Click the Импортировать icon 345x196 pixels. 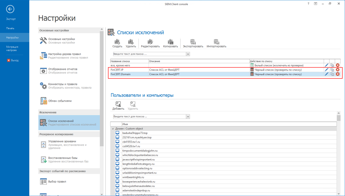point(216,42)
